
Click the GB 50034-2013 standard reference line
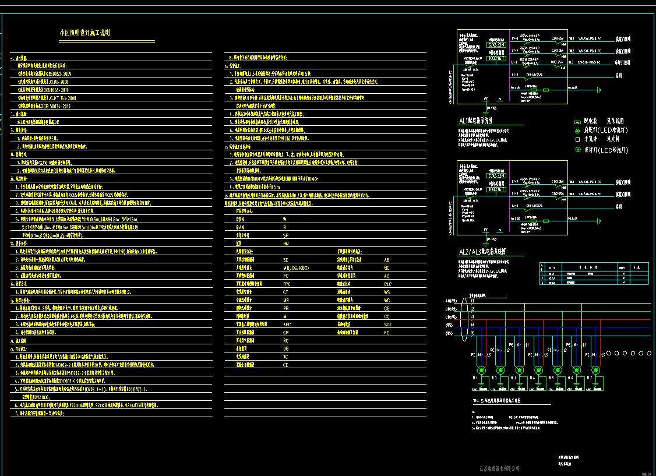(x=44, y=107)
